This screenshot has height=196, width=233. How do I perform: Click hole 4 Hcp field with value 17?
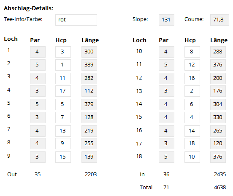(x=63, y=91)
